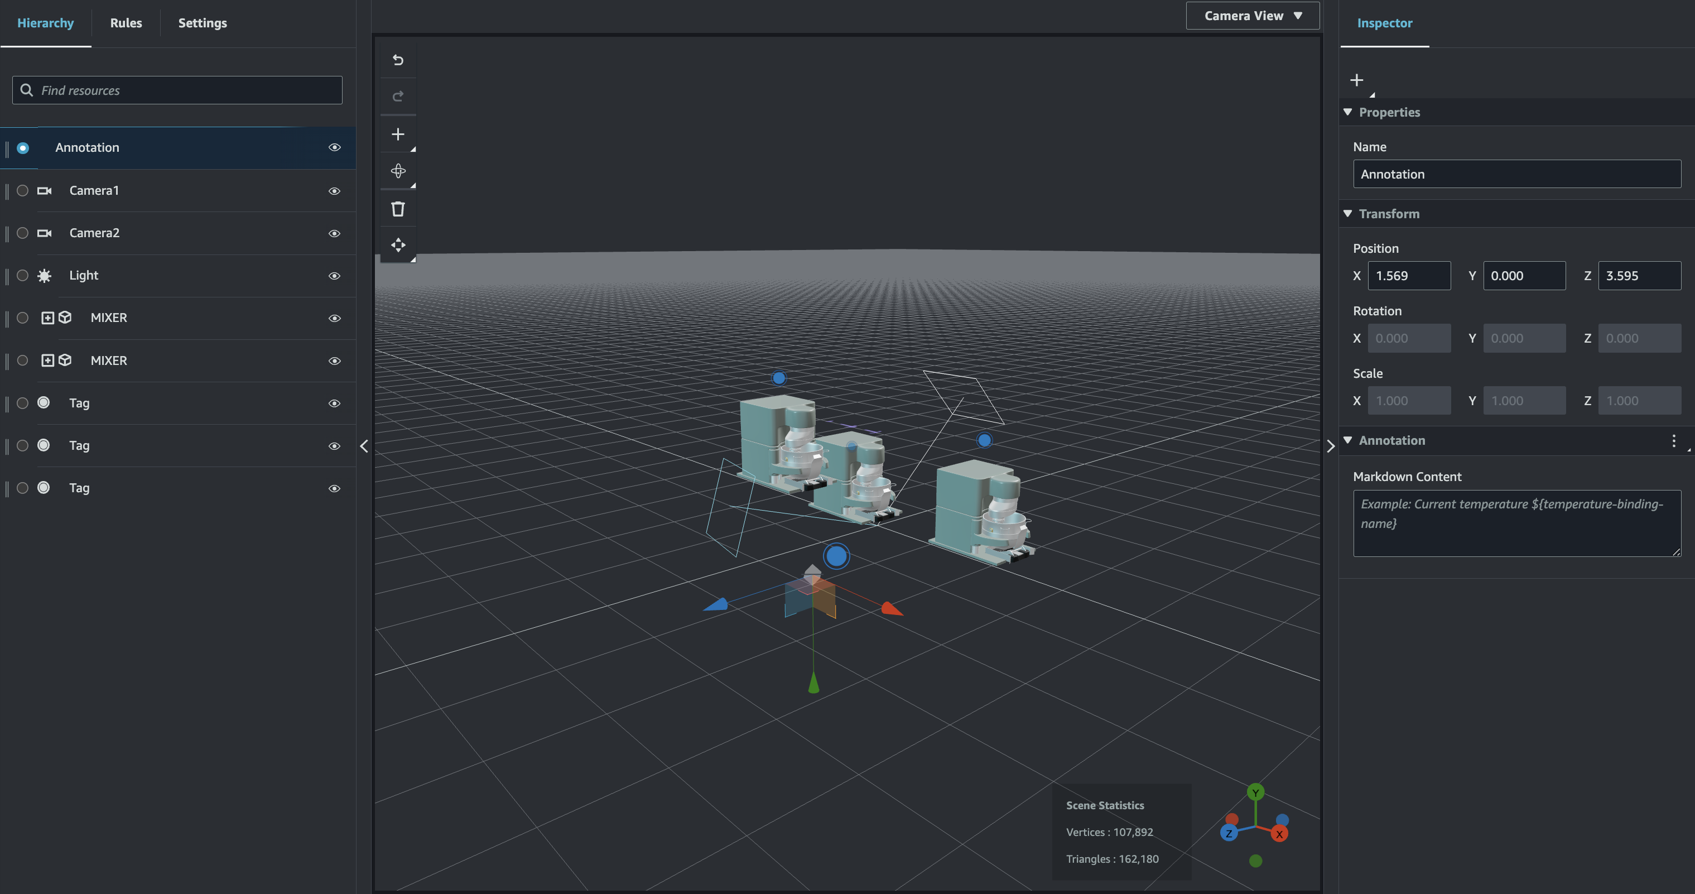Click the redo arrow icon

tap(397, 95)
